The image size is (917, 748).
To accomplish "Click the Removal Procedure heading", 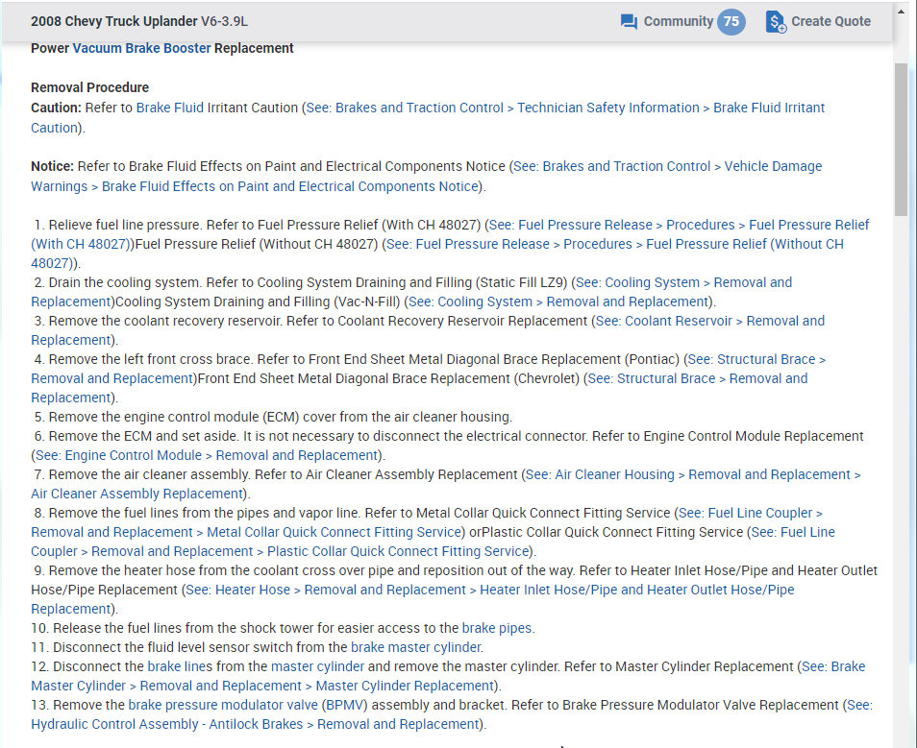I will point(90,87).
